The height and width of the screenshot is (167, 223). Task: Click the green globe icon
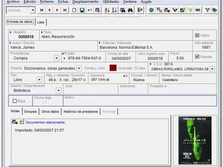151,10
